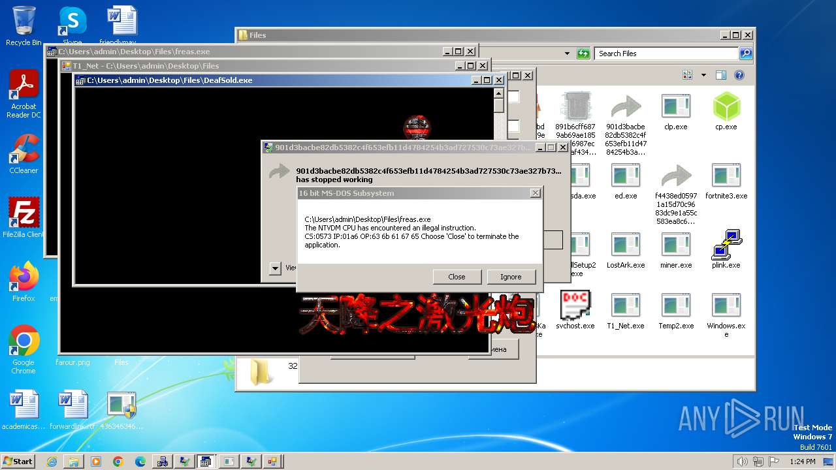836x470 pixels.
Task: Select svchost.exe file icon
Action: 575,311
